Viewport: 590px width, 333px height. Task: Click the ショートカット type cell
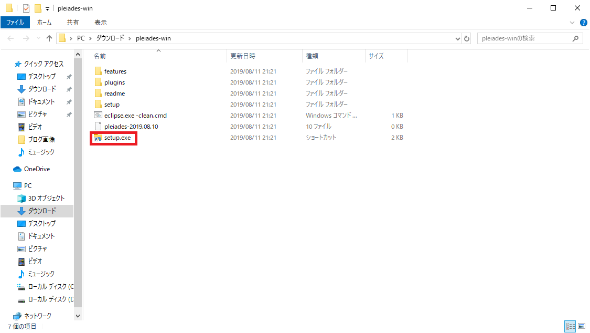pyautogui.click(x=320, y=138)
